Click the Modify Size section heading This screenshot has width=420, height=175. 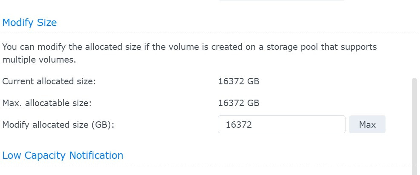[x=29, y=22]
